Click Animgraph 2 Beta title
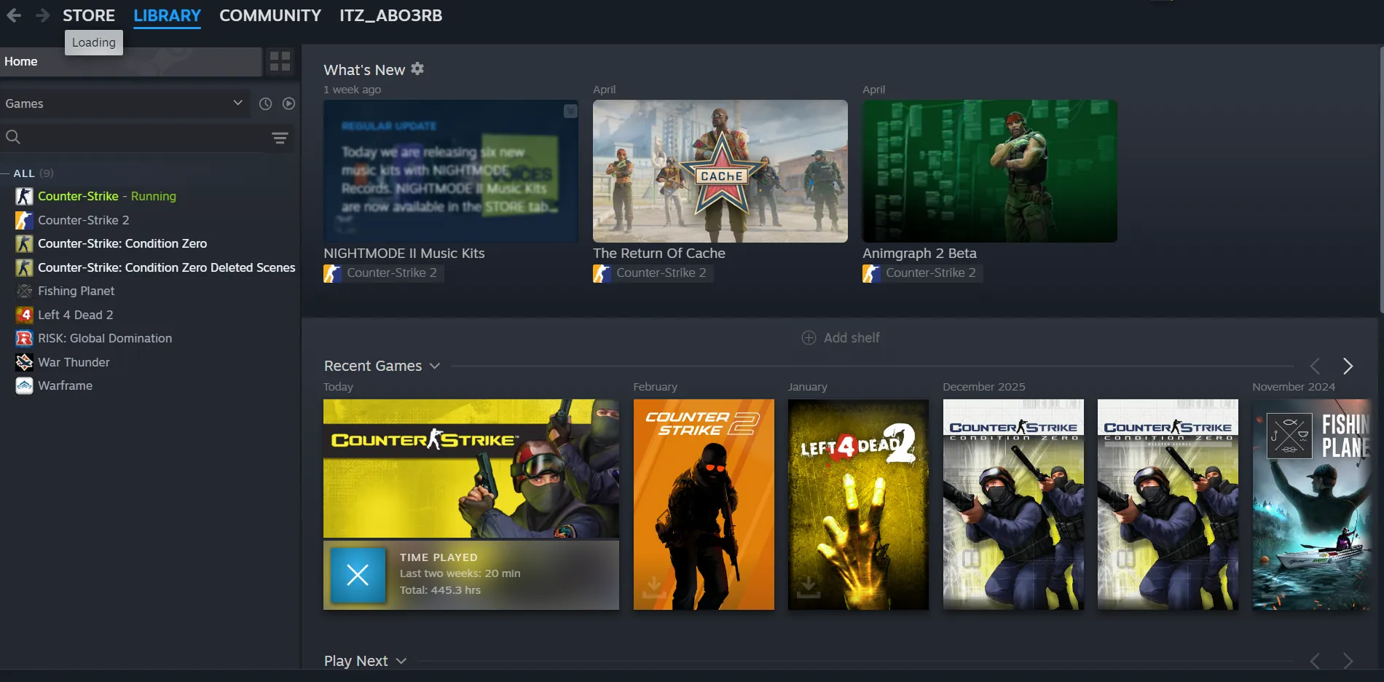This screenshot has width=1384, height=682. tap(919, 253)
